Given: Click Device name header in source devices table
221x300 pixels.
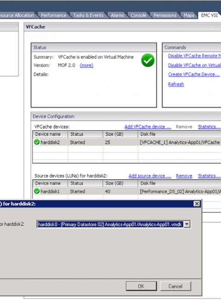Looking at the screenshot, I should click(50, 183).
